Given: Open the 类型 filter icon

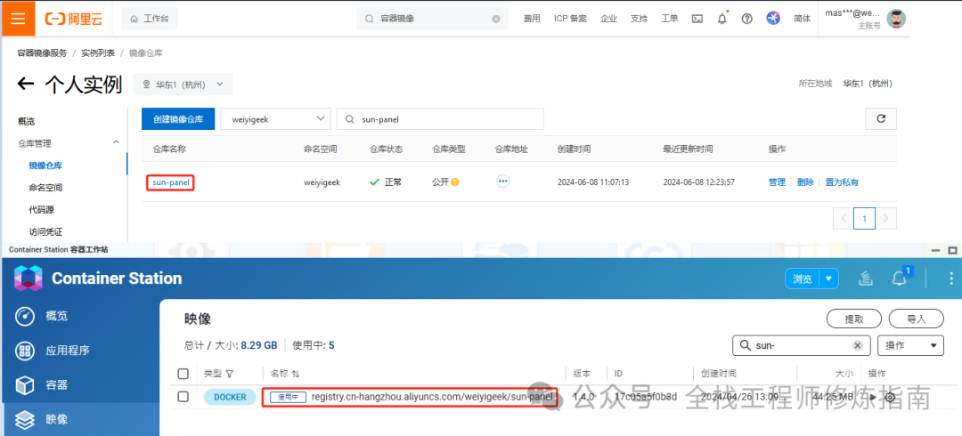Looking at the screenshot, I should (x=230, y=374).
